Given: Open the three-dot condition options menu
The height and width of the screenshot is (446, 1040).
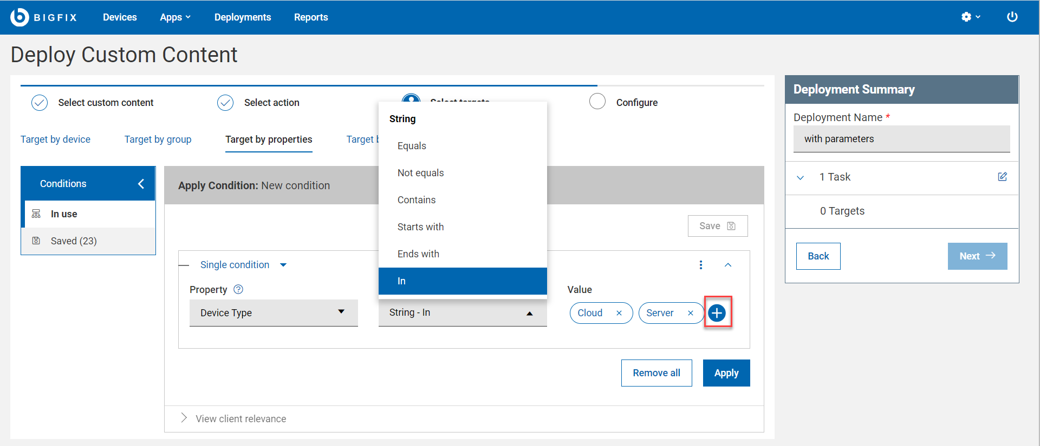Looking at the screenshot, I should pyautogui.click(x=700, y=265).
